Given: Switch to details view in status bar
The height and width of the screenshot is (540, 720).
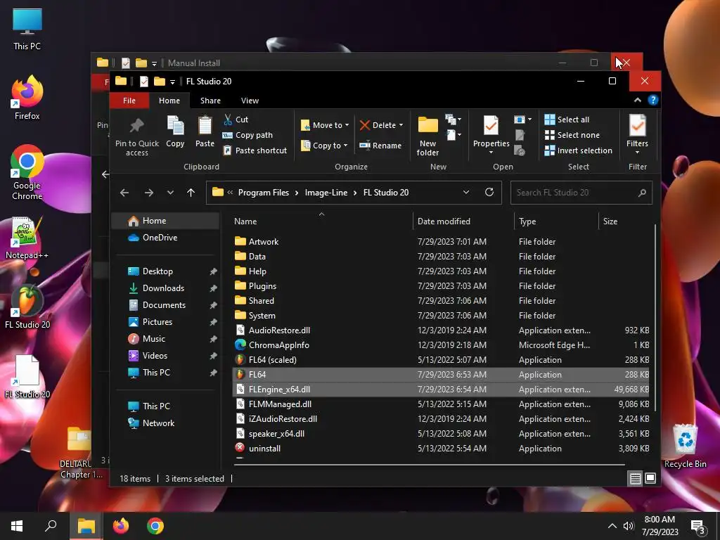Looking at the screenshot, I should [x=635, y=478].
